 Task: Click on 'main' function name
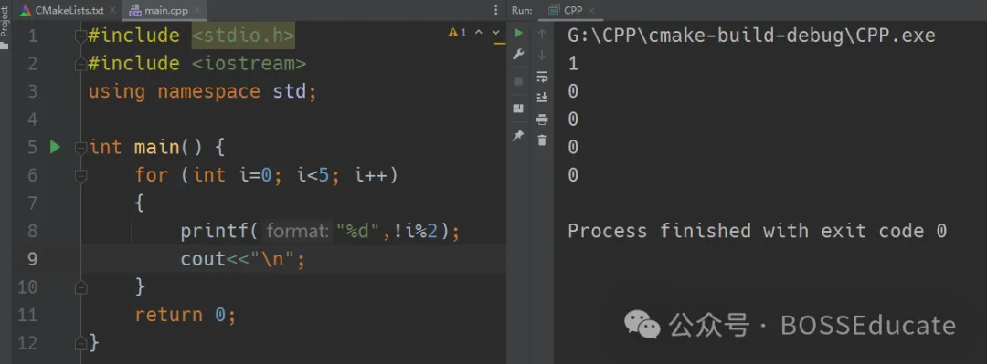[157, 148]
